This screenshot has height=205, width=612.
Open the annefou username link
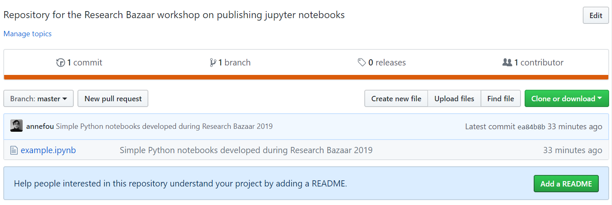click(40, 126)
